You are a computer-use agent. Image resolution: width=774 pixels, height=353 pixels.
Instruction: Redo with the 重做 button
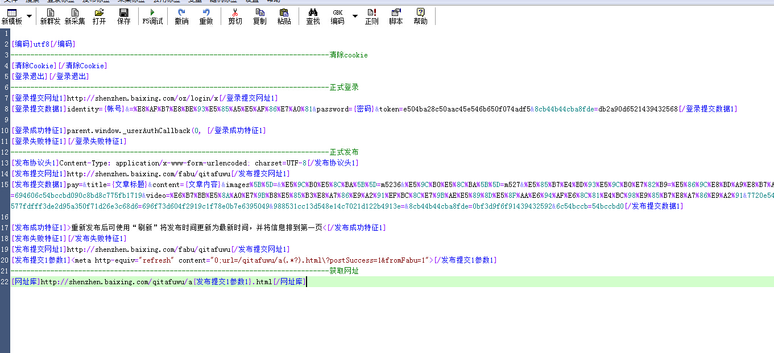click(x=206, y=16)
